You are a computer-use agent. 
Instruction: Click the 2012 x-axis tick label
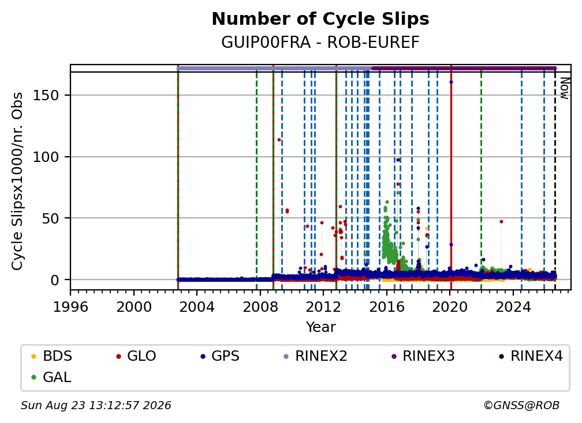click(323, 307)
